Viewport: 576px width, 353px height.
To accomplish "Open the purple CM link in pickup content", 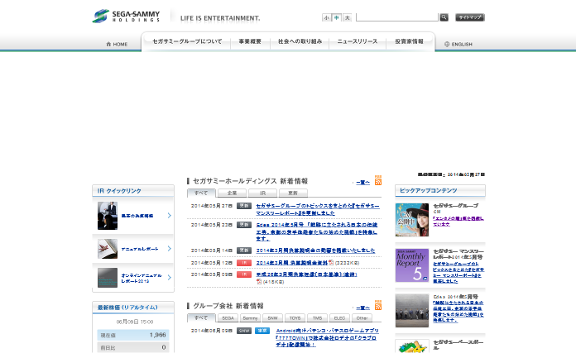I will [x=458, y=222].
